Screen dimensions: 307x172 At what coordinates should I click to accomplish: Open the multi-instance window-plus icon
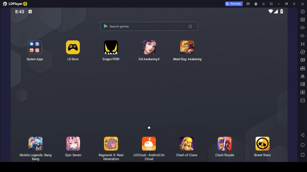click(303, 60)
